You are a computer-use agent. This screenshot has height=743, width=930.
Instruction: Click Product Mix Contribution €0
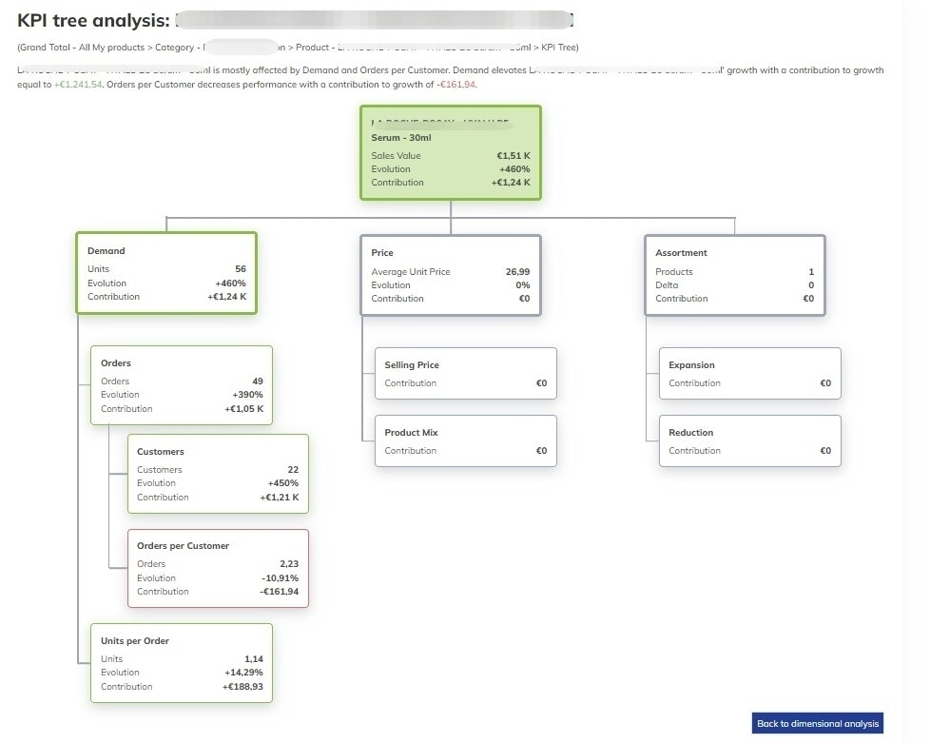click(541, 451)
